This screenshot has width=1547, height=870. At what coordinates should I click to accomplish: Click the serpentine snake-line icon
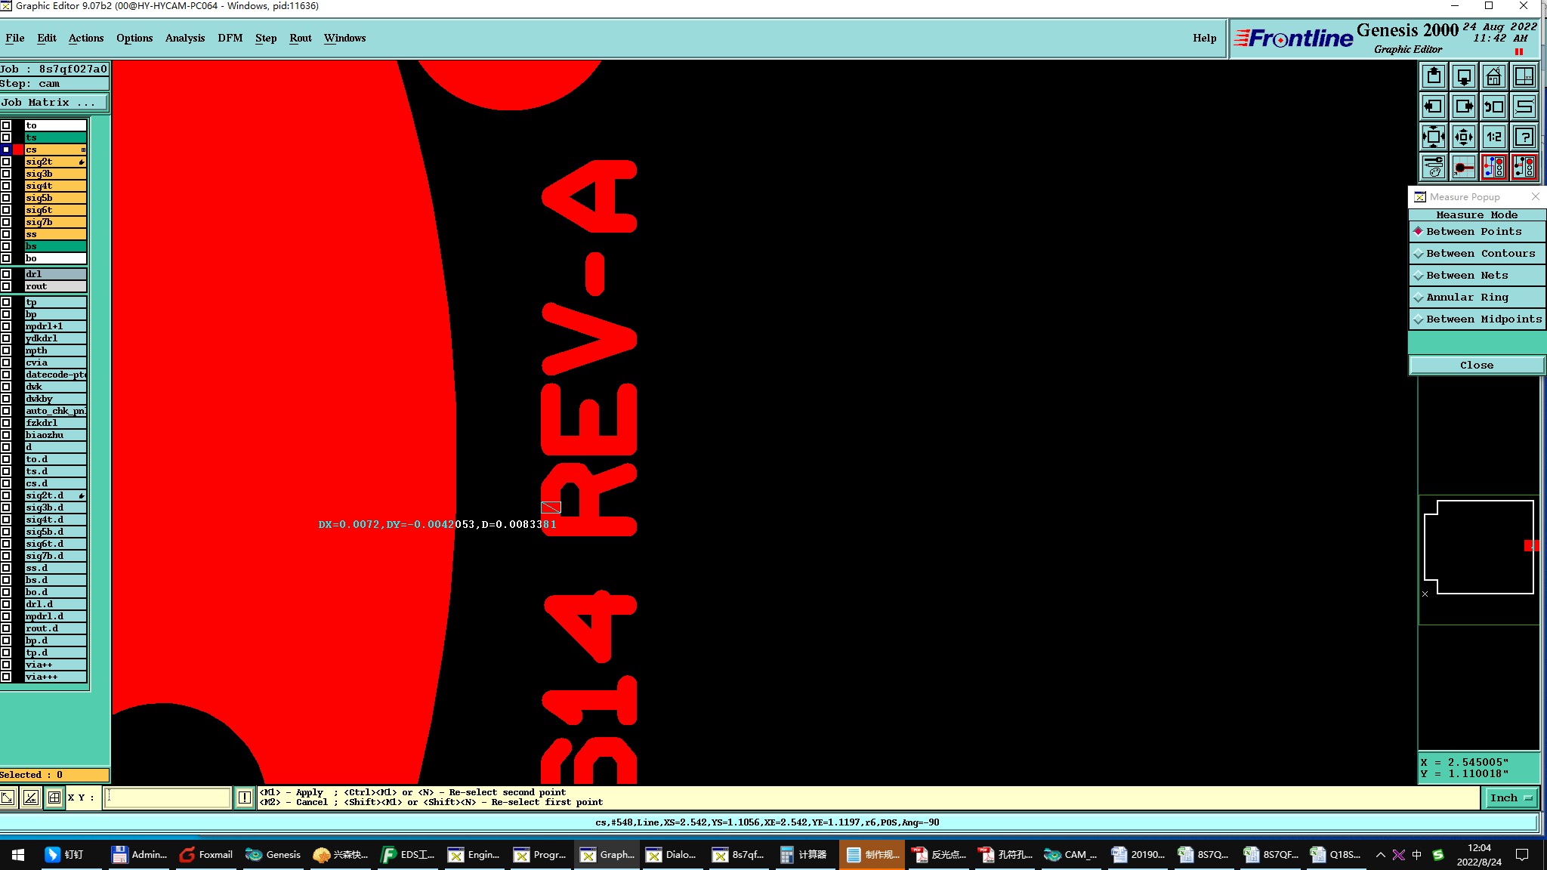click(1524, 106)
